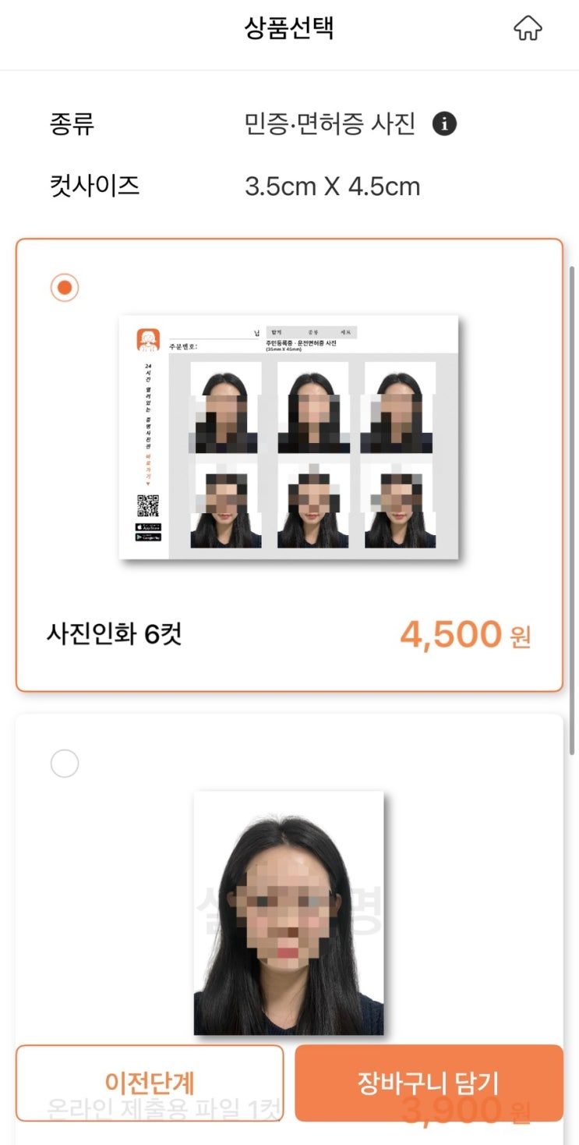Viewport: 579px width, 1145px height.
Task: Click the 6-cut print sheet preview image
Action: tap(288, 438)
